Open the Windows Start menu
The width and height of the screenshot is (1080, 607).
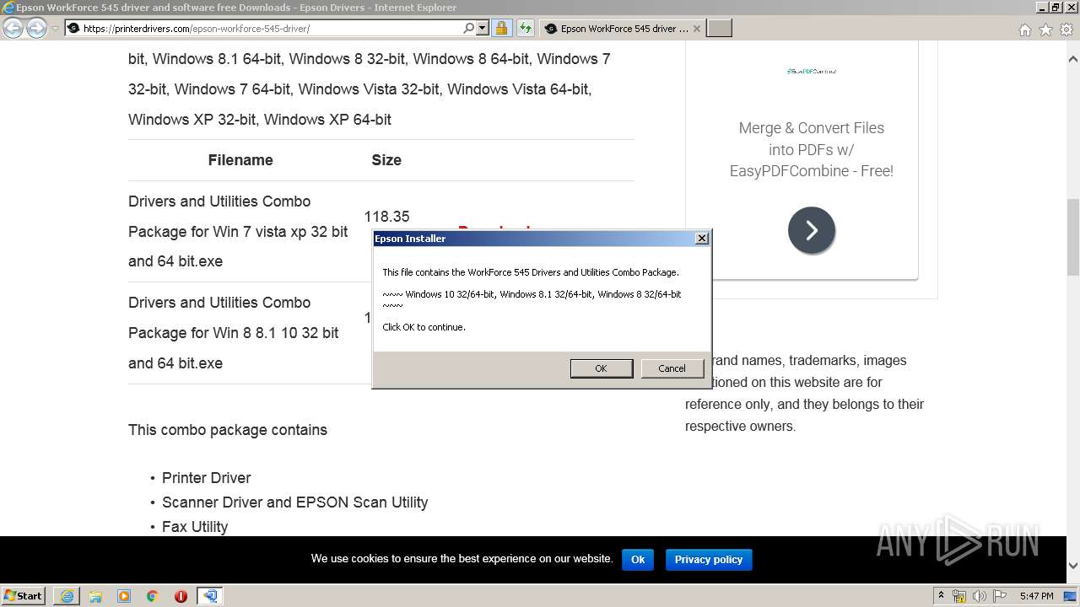click(x=23, y=595)
